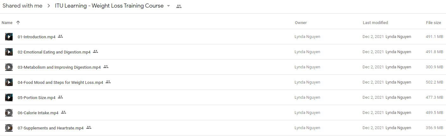Open the 01-Introduction.mp4 video thumbnail icon
This screenshot has width=446, height=138.
click(9, 37)
